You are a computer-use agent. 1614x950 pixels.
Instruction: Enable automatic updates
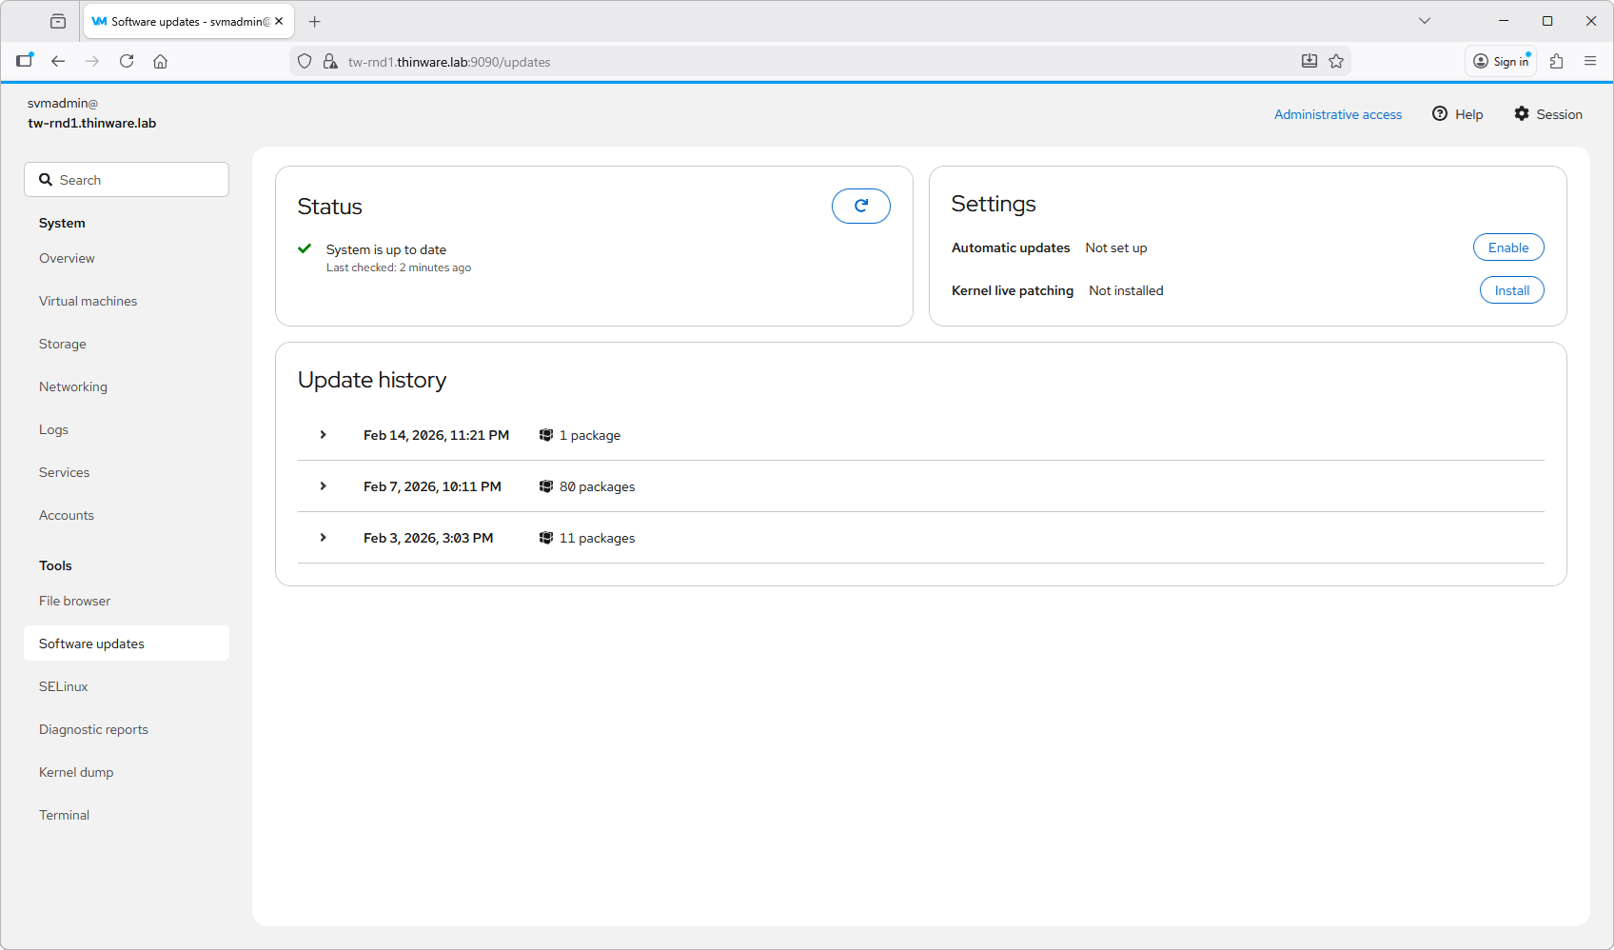[x=1507, y=247]
